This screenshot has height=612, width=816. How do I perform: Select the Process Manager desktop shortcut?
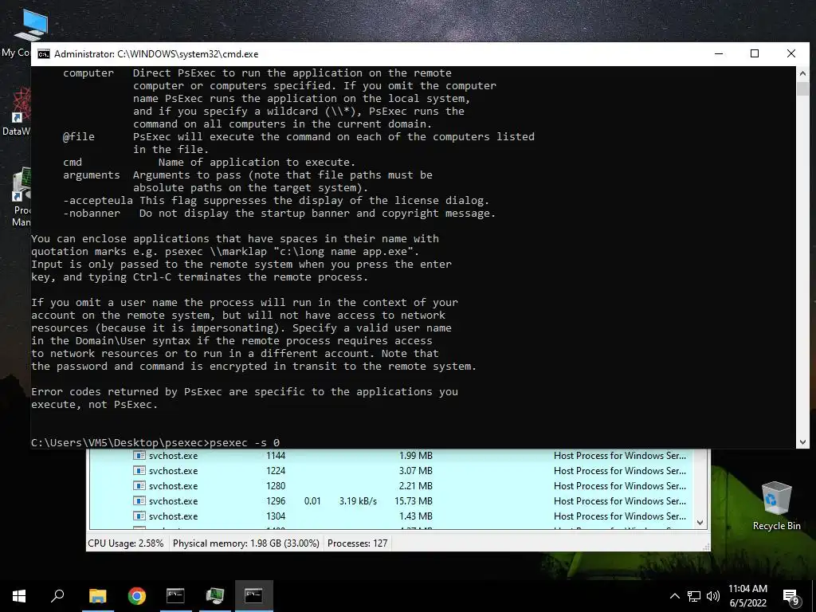(x=20, y=198)
